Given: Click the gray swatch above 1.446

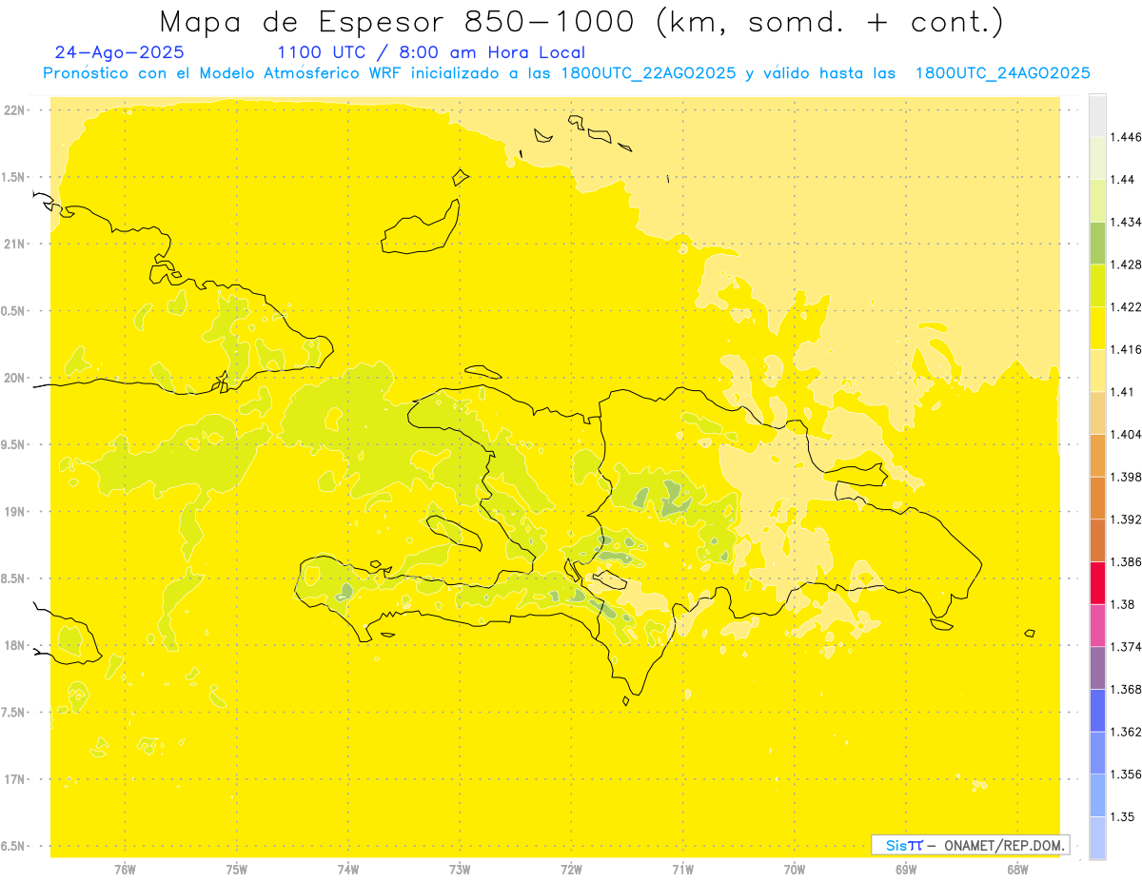Looking at the screenshot, I should point(1097,115).
